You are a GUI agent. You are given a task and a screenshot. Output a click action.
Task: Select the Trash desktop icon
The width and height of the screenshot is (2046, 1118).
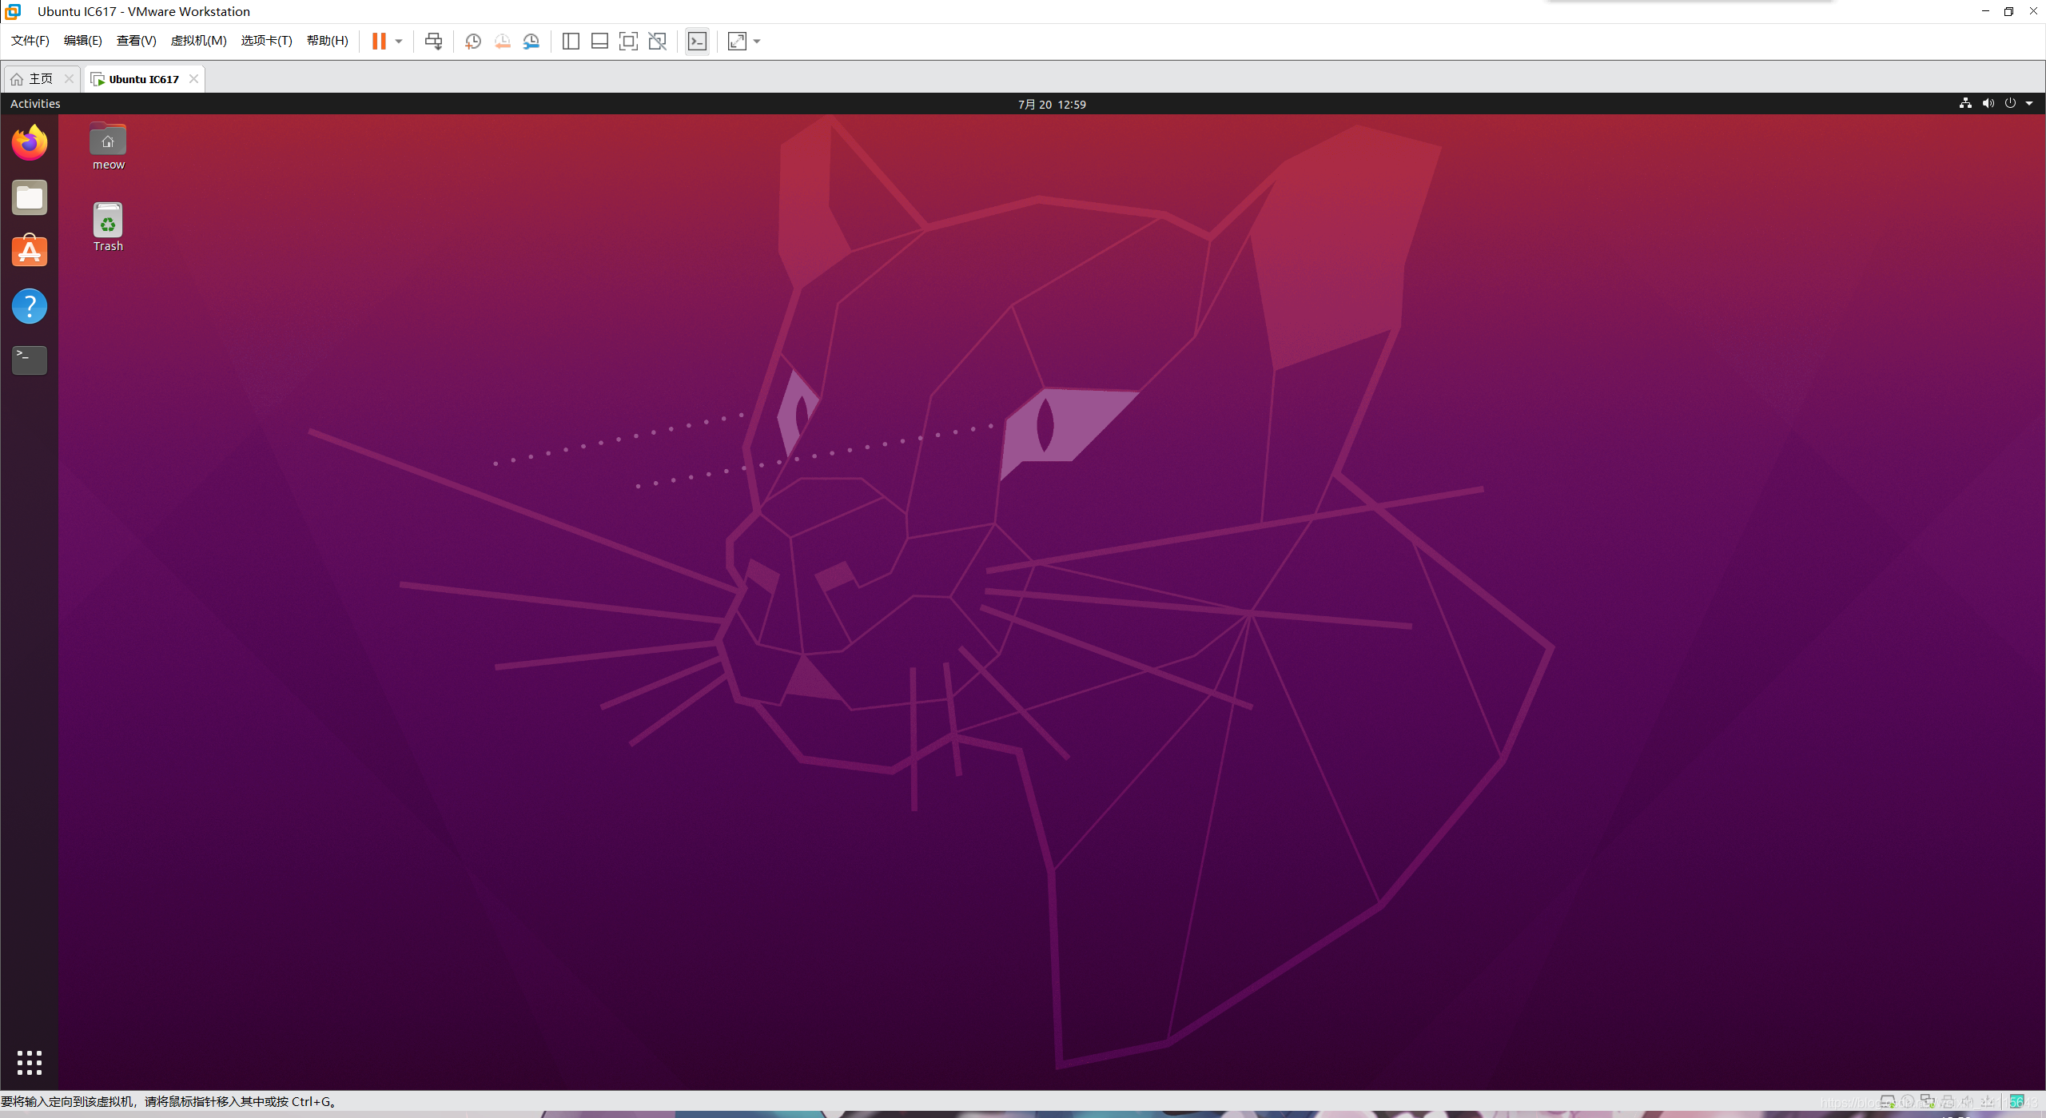[108, 227]
